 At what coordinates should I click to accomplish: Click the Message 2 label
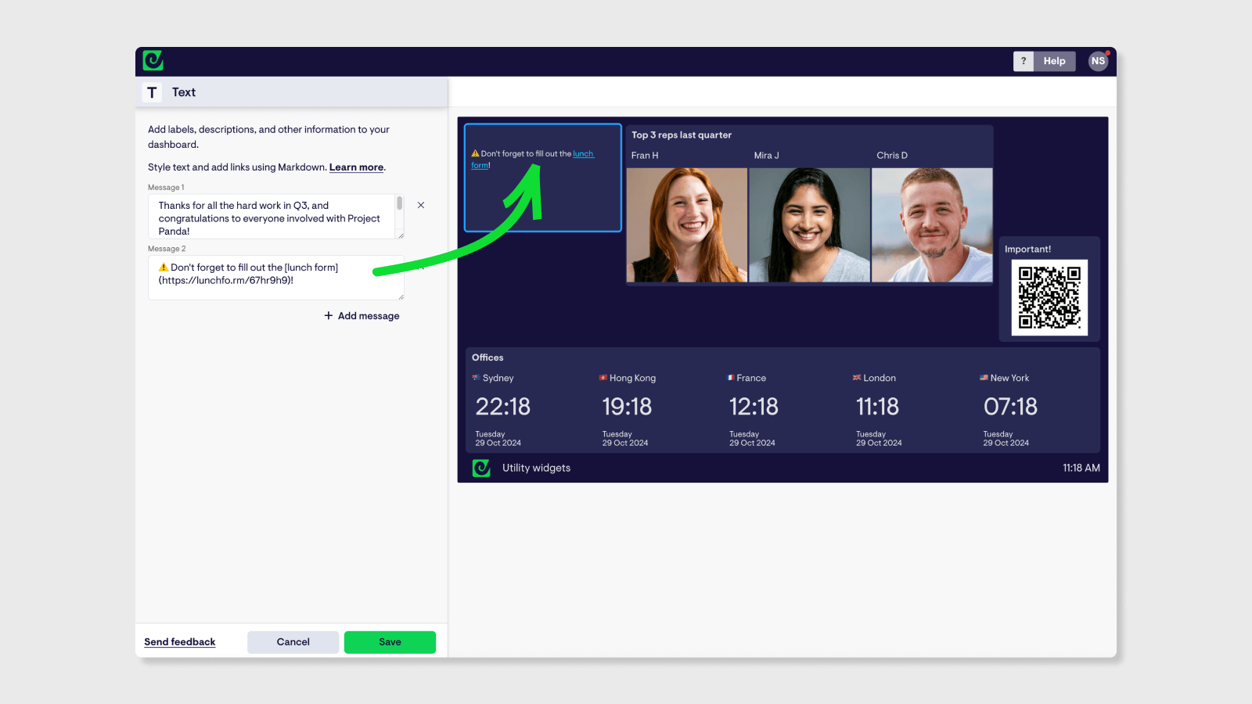click(167, 249)
